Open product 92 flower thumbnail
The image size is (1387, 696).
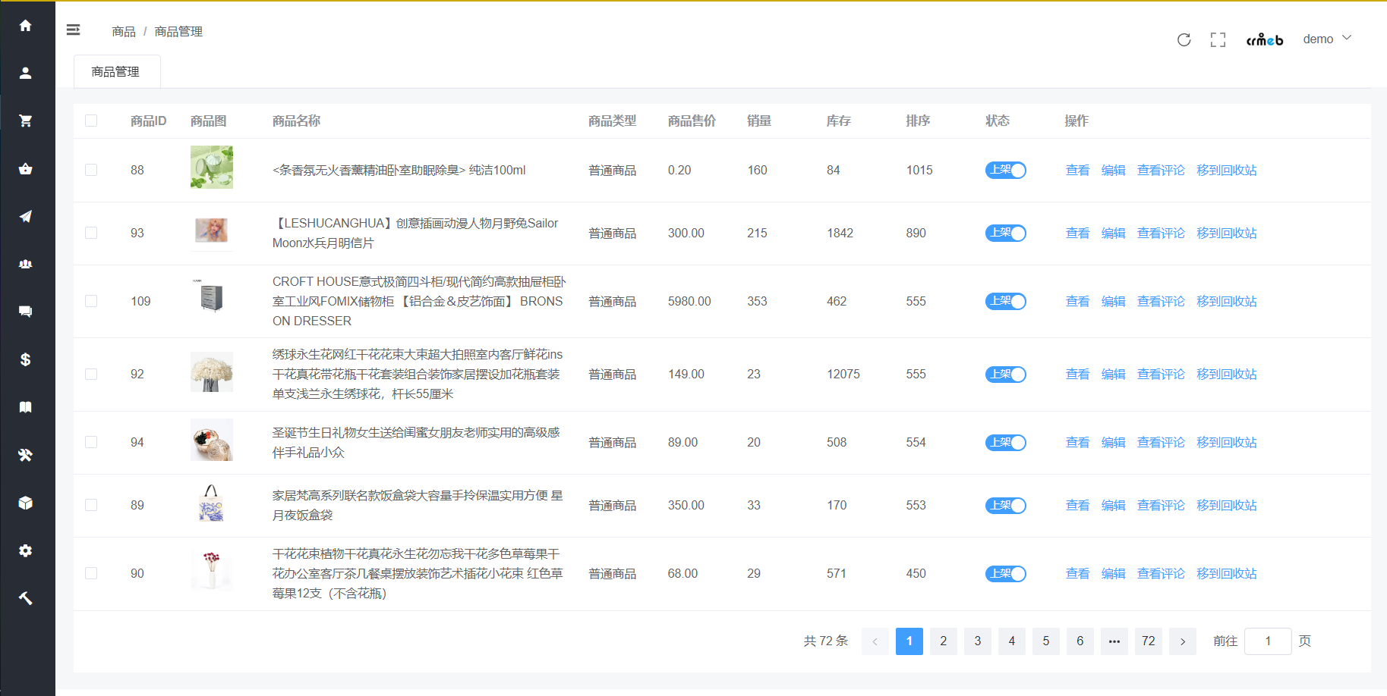[212, 372]
